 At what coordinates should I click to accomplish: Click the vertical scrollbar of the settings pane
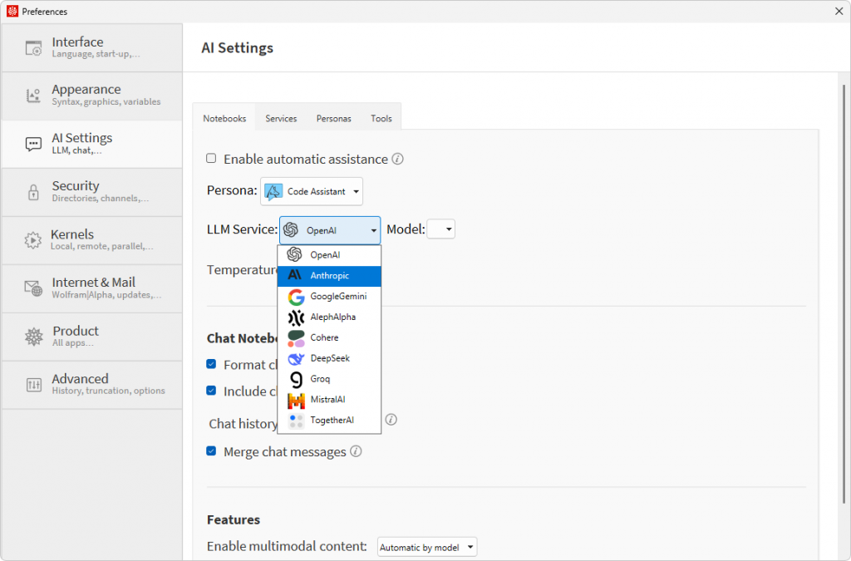pyautogui.click(x=844, y=293)
